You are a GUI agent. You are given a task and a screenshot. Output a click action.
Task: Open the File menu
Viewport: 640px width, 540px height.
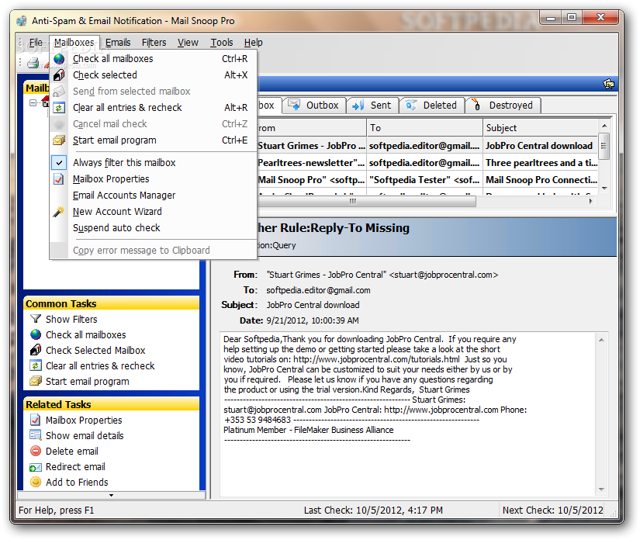[36, 43]
